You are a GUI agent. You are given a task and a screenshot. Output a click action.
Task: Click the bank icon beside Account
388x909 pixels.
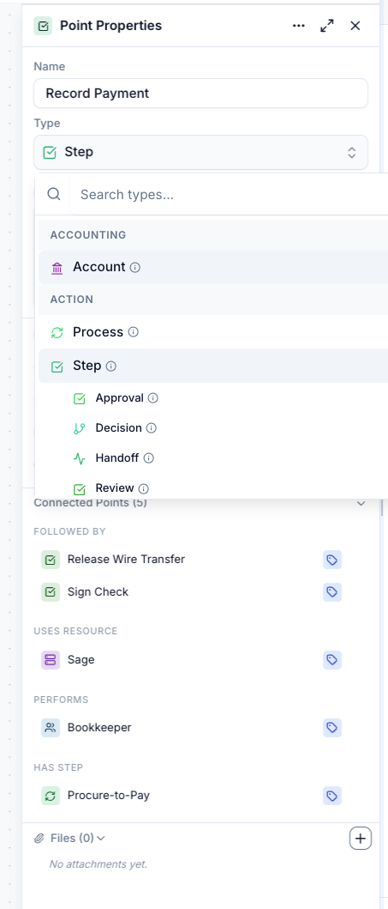coord(57,268)
